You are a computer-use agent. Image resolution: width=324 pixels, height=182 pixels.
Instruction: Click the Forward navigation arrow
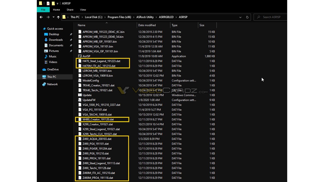(48, 17)
